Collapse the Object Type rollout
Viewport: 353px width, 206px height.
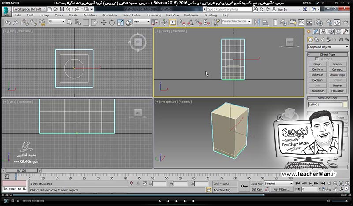(327, 55)
